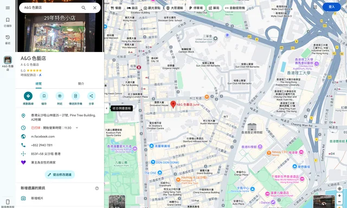Click the 5.0 star rating
Image resolution: width=347 pixels, height=208 pixels.
[x=31, y=71]
